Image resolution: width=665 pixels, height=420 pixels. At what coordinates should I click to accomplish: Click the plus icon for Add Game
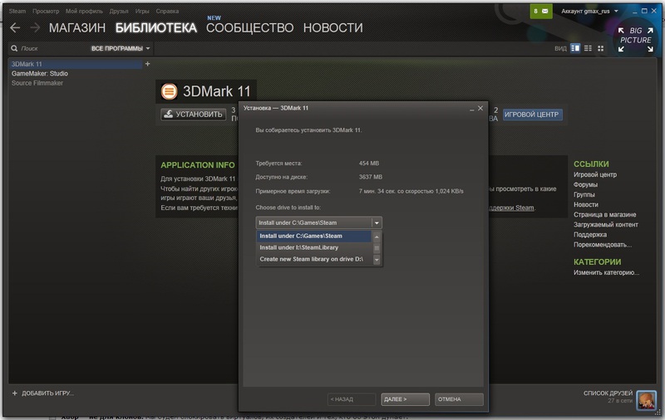[14, 393]
